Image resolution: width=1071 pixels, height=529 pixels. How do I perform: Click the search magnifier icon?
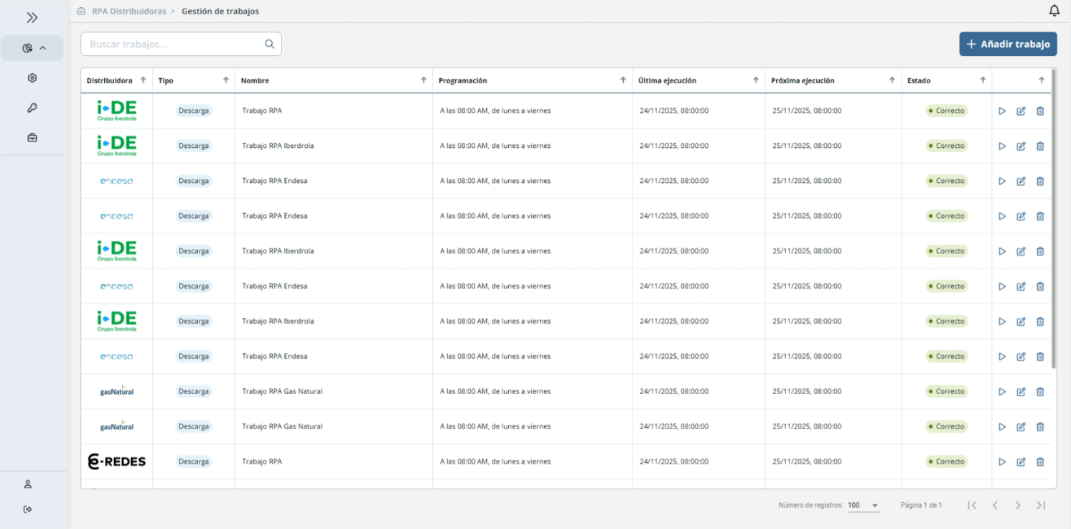(x=269, y=44)
